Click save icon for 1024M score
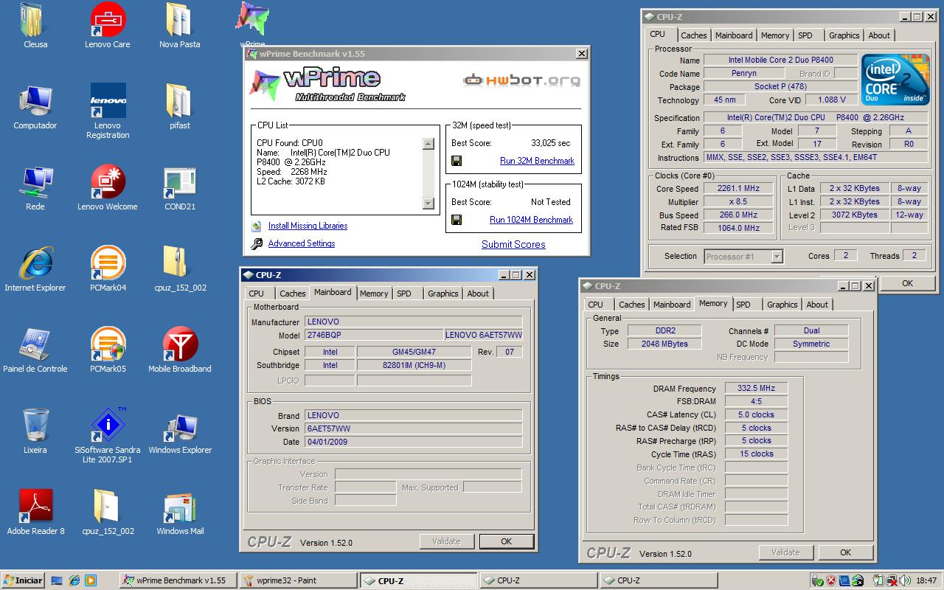944x590 pixels. point(457,220)
